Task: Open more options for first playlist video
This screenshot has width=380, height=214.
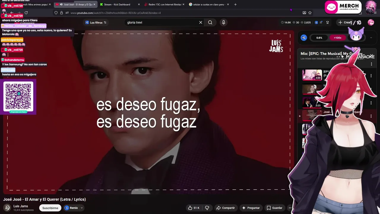Action: coord(371,75)
